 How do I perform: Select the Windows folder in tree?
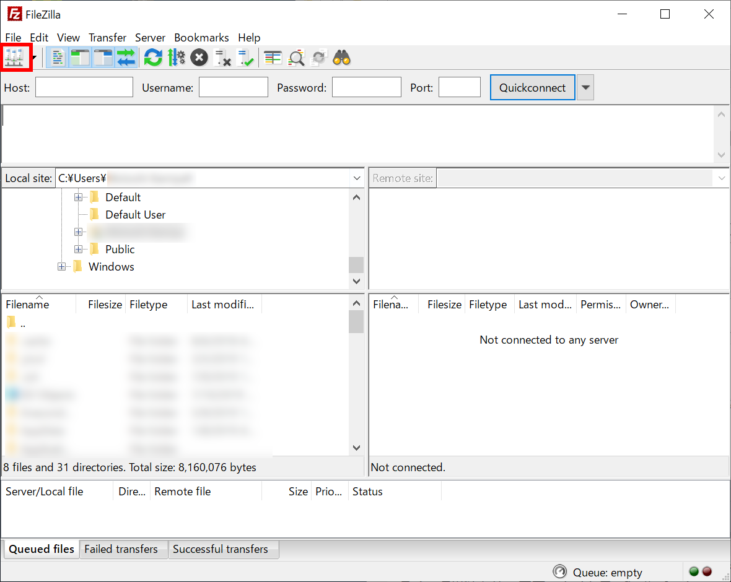[x=112, y=266]
